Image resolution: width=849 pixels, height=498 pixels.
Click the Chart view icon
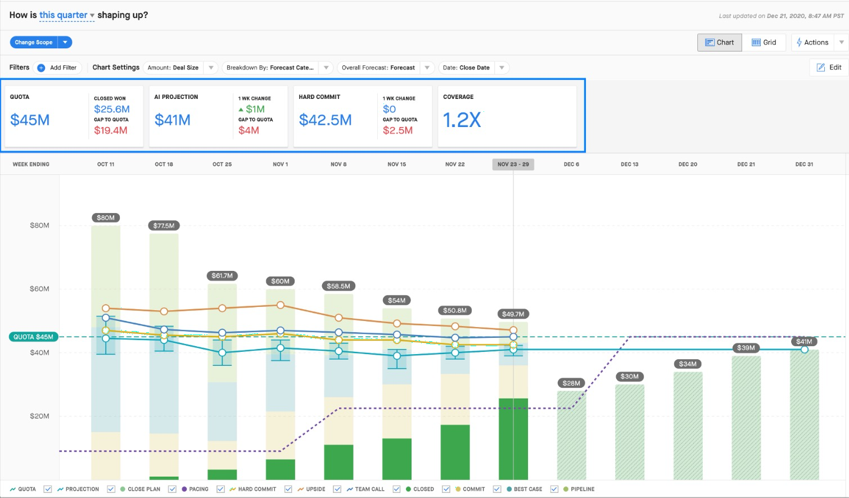(710, 42)
